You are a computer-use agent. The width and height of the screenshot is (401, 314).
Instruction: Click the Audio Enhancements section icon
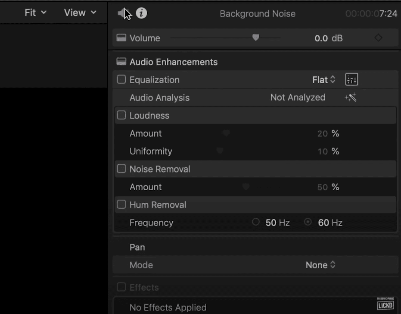point(121,62)
